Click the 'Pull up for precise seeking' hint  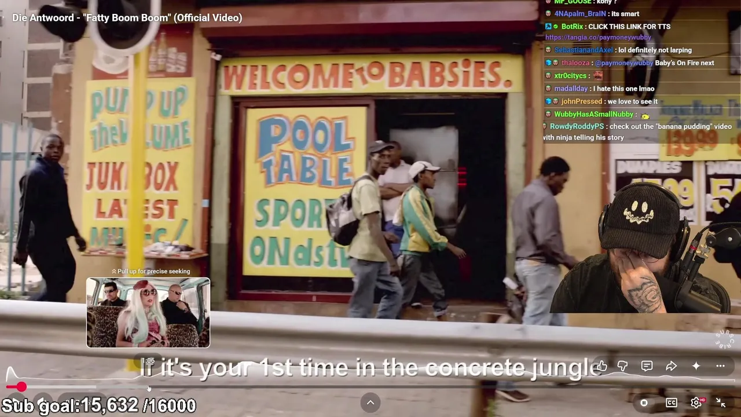point(151,271)
